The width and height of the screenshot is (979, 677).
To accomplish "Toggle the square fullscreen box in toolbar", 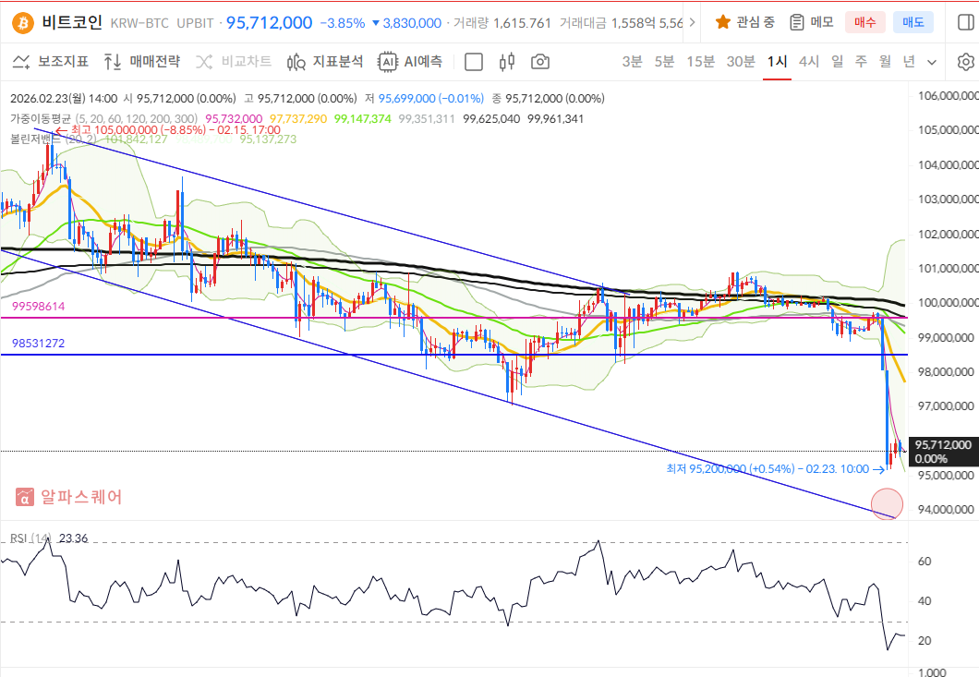I will pyautogui.click(x=474, y=62).
